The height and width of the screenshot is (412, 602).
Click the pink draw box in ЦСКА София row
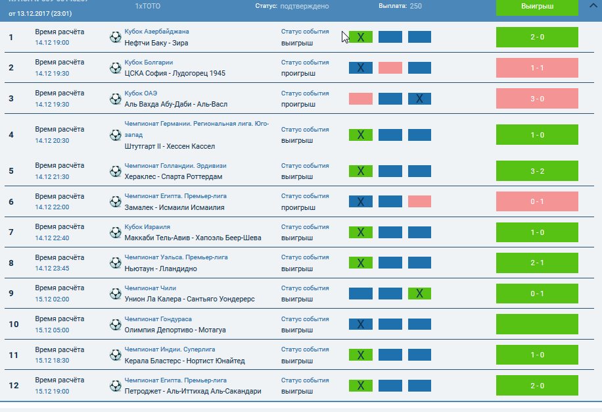(x=390, y=68)
